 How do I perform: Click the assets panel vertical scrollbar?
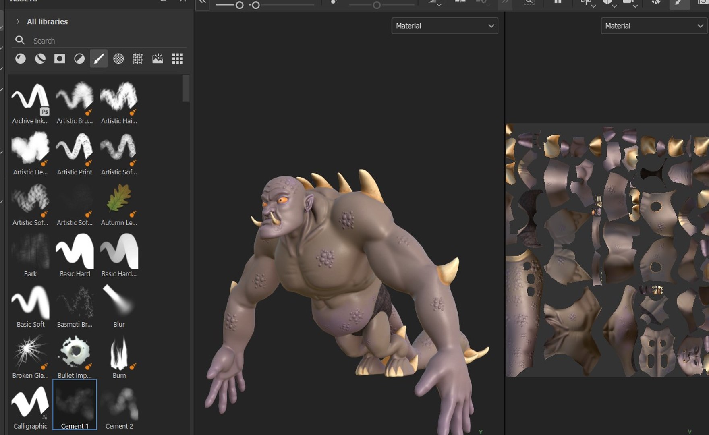pyautogui.click(x=186, y=88)
